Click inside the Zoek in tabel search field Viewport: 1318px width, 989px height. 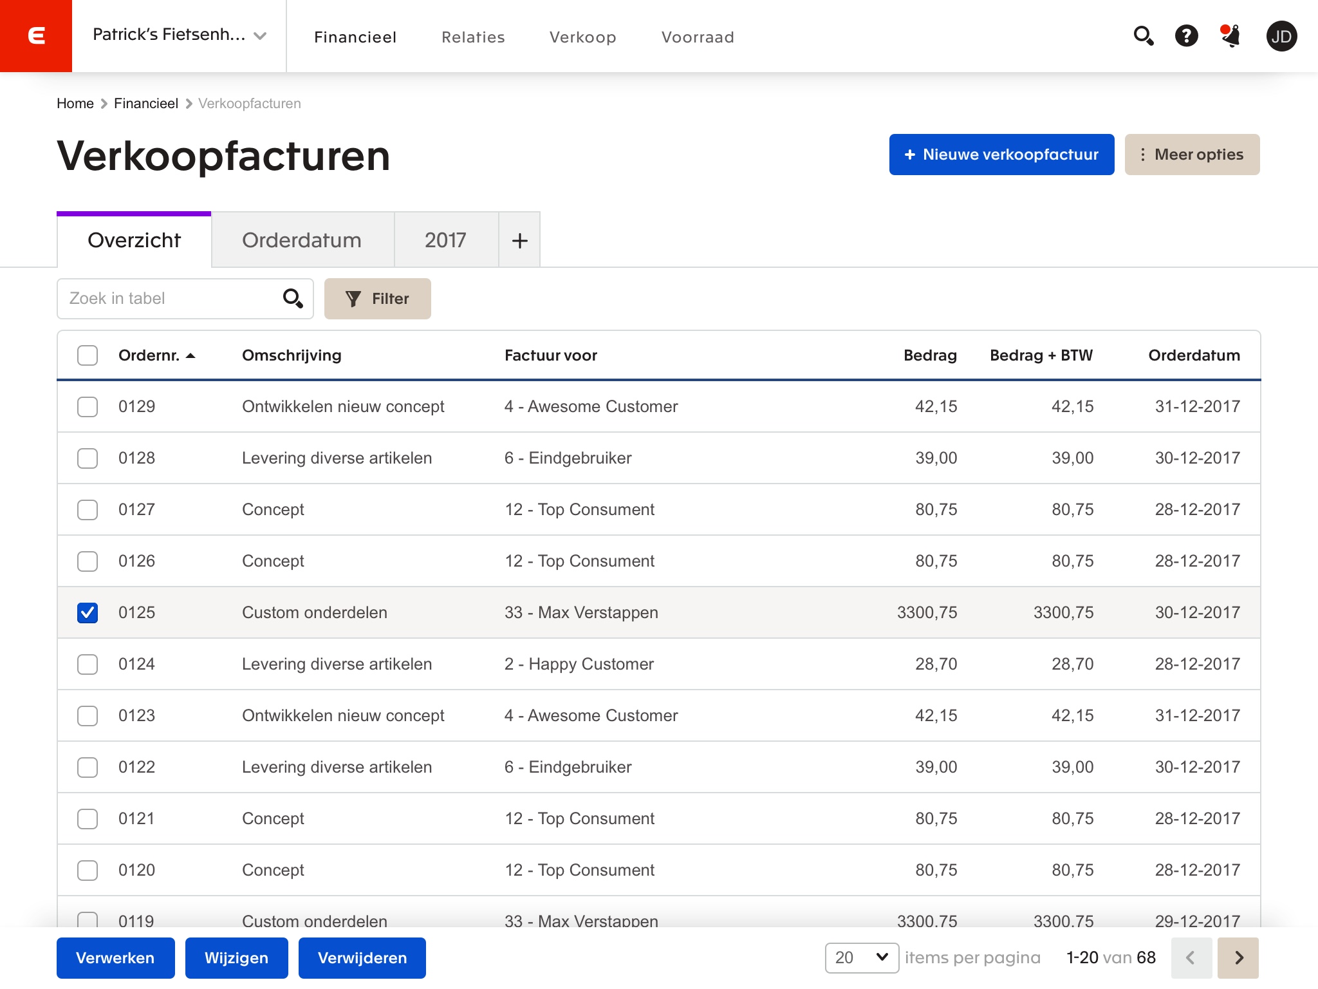point(167,298)
